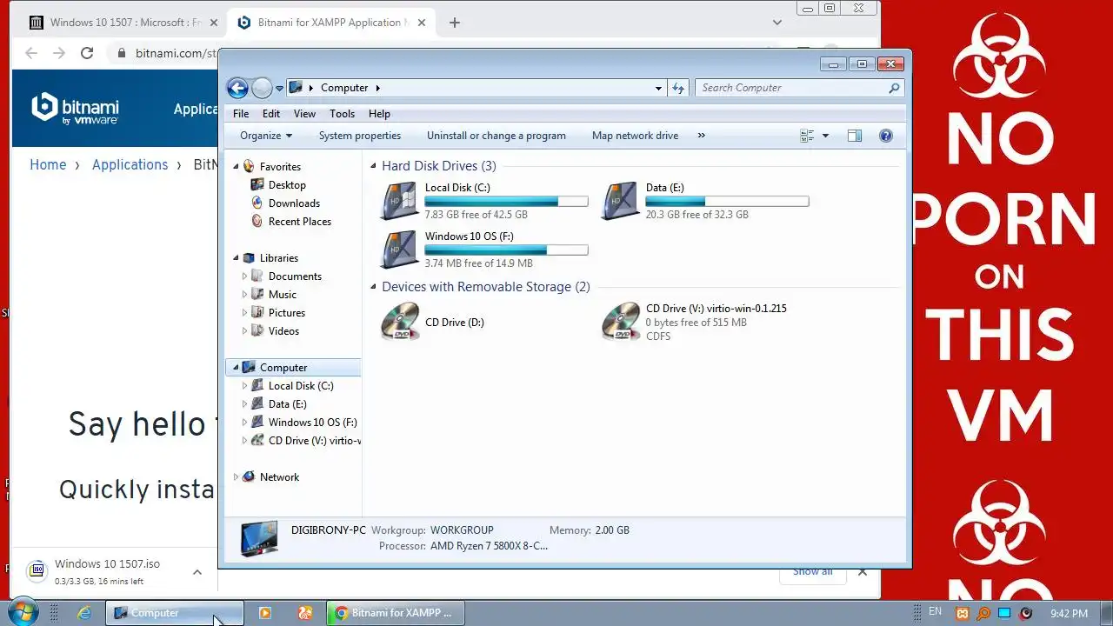The image size is (1113, 626).
Task: Click the Windows 10 OS (F:) drive icon
Action: coord(400,250)
